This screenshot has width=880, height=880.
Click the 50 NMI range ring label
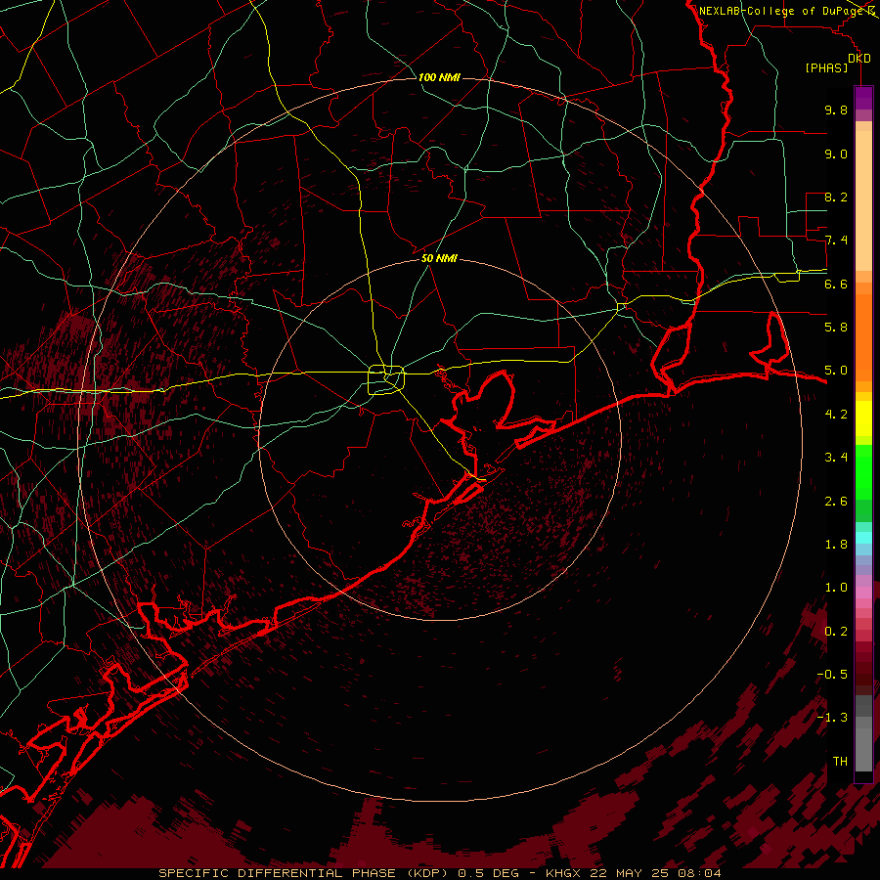pyautogui.click(x=439, y=258)
